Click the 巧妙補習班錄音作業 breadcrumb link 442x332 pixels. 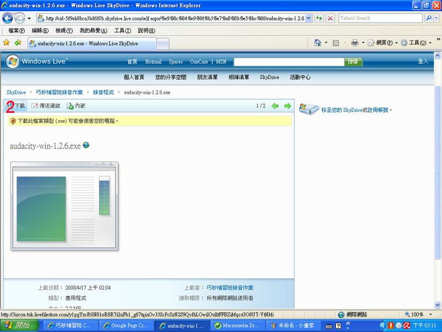point(59,92)
